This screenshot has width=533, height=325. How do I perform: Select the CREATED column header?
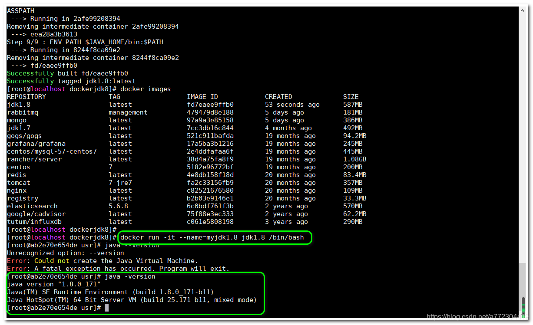tap(278, 96)
